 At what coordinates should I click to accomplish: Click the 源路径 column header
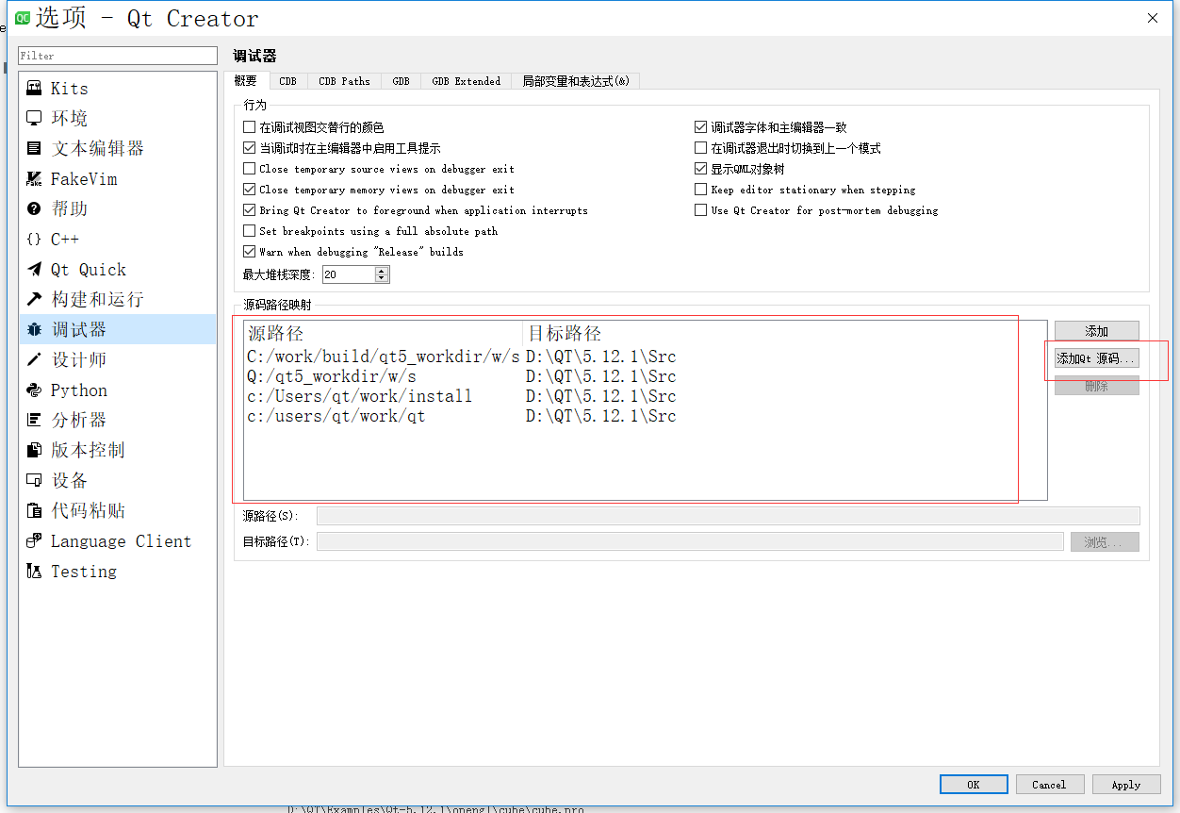(384, 333)
